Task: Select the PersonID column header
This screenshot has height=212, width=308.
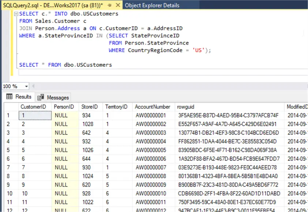Action: 64,107
